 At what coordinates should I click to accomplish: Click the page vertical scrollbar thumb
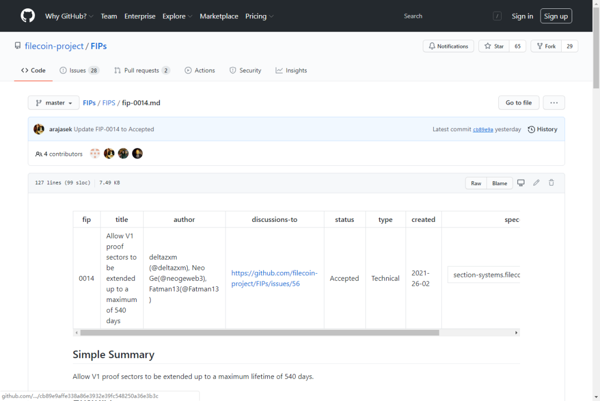[596, 48]
